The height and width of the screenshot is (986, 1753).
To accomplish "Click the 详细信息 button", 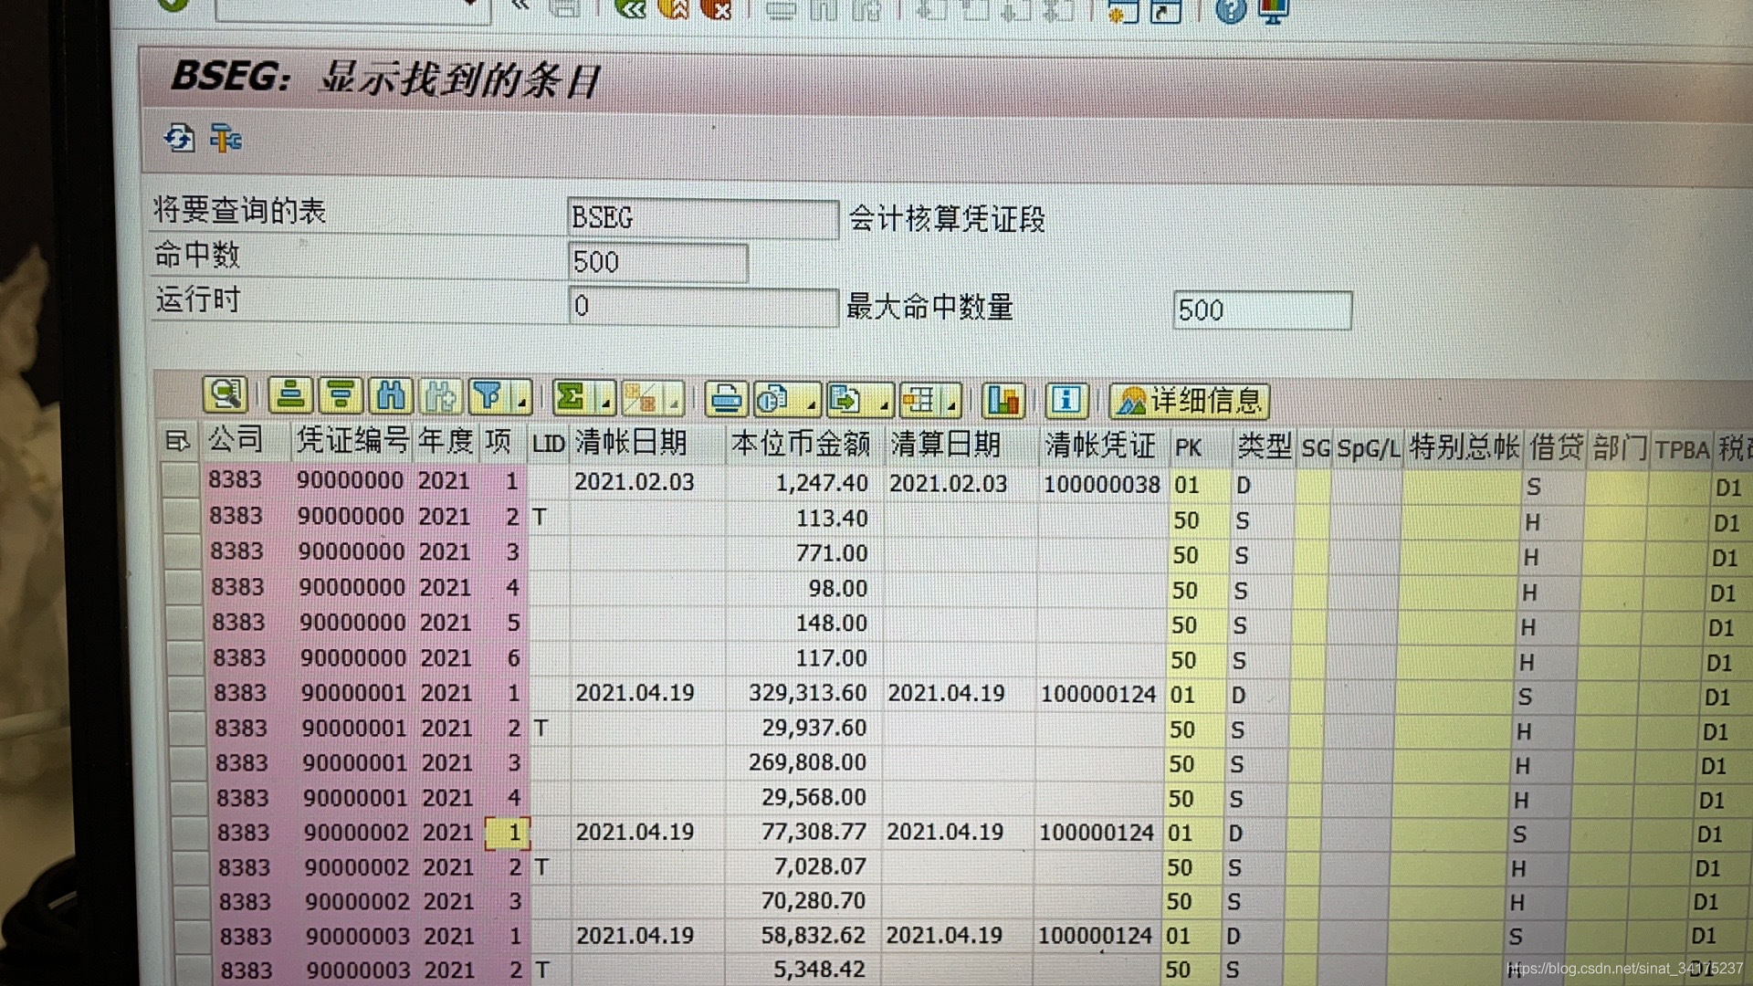I will (1189, 401).
